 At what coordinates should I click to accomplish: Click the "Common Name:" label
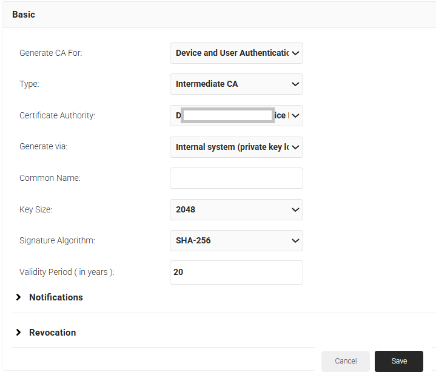pos(50,178)
